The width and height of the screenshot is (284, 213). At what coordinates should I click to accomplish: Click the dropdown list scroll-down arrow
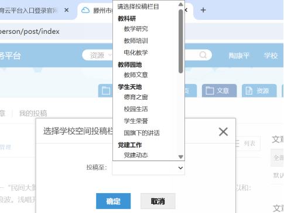(181, 157)
